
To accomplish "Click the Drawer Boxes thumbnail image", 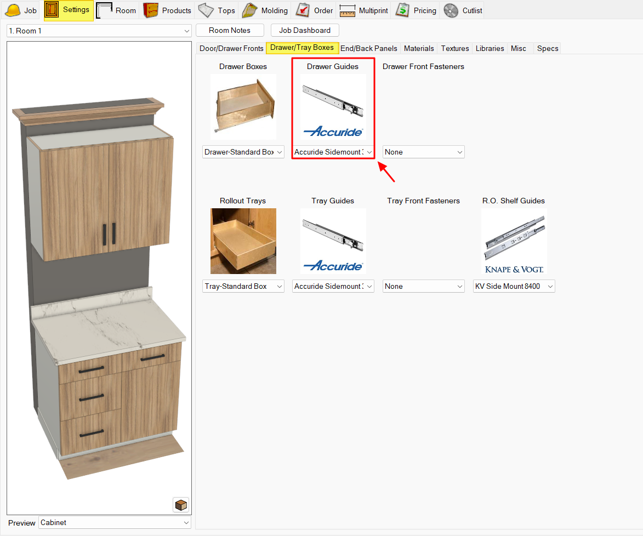I will tap(243, 107).
